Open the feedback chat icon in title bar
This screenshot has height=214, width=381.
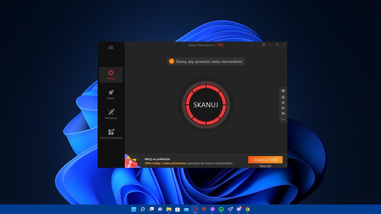[x=264, y=45]
